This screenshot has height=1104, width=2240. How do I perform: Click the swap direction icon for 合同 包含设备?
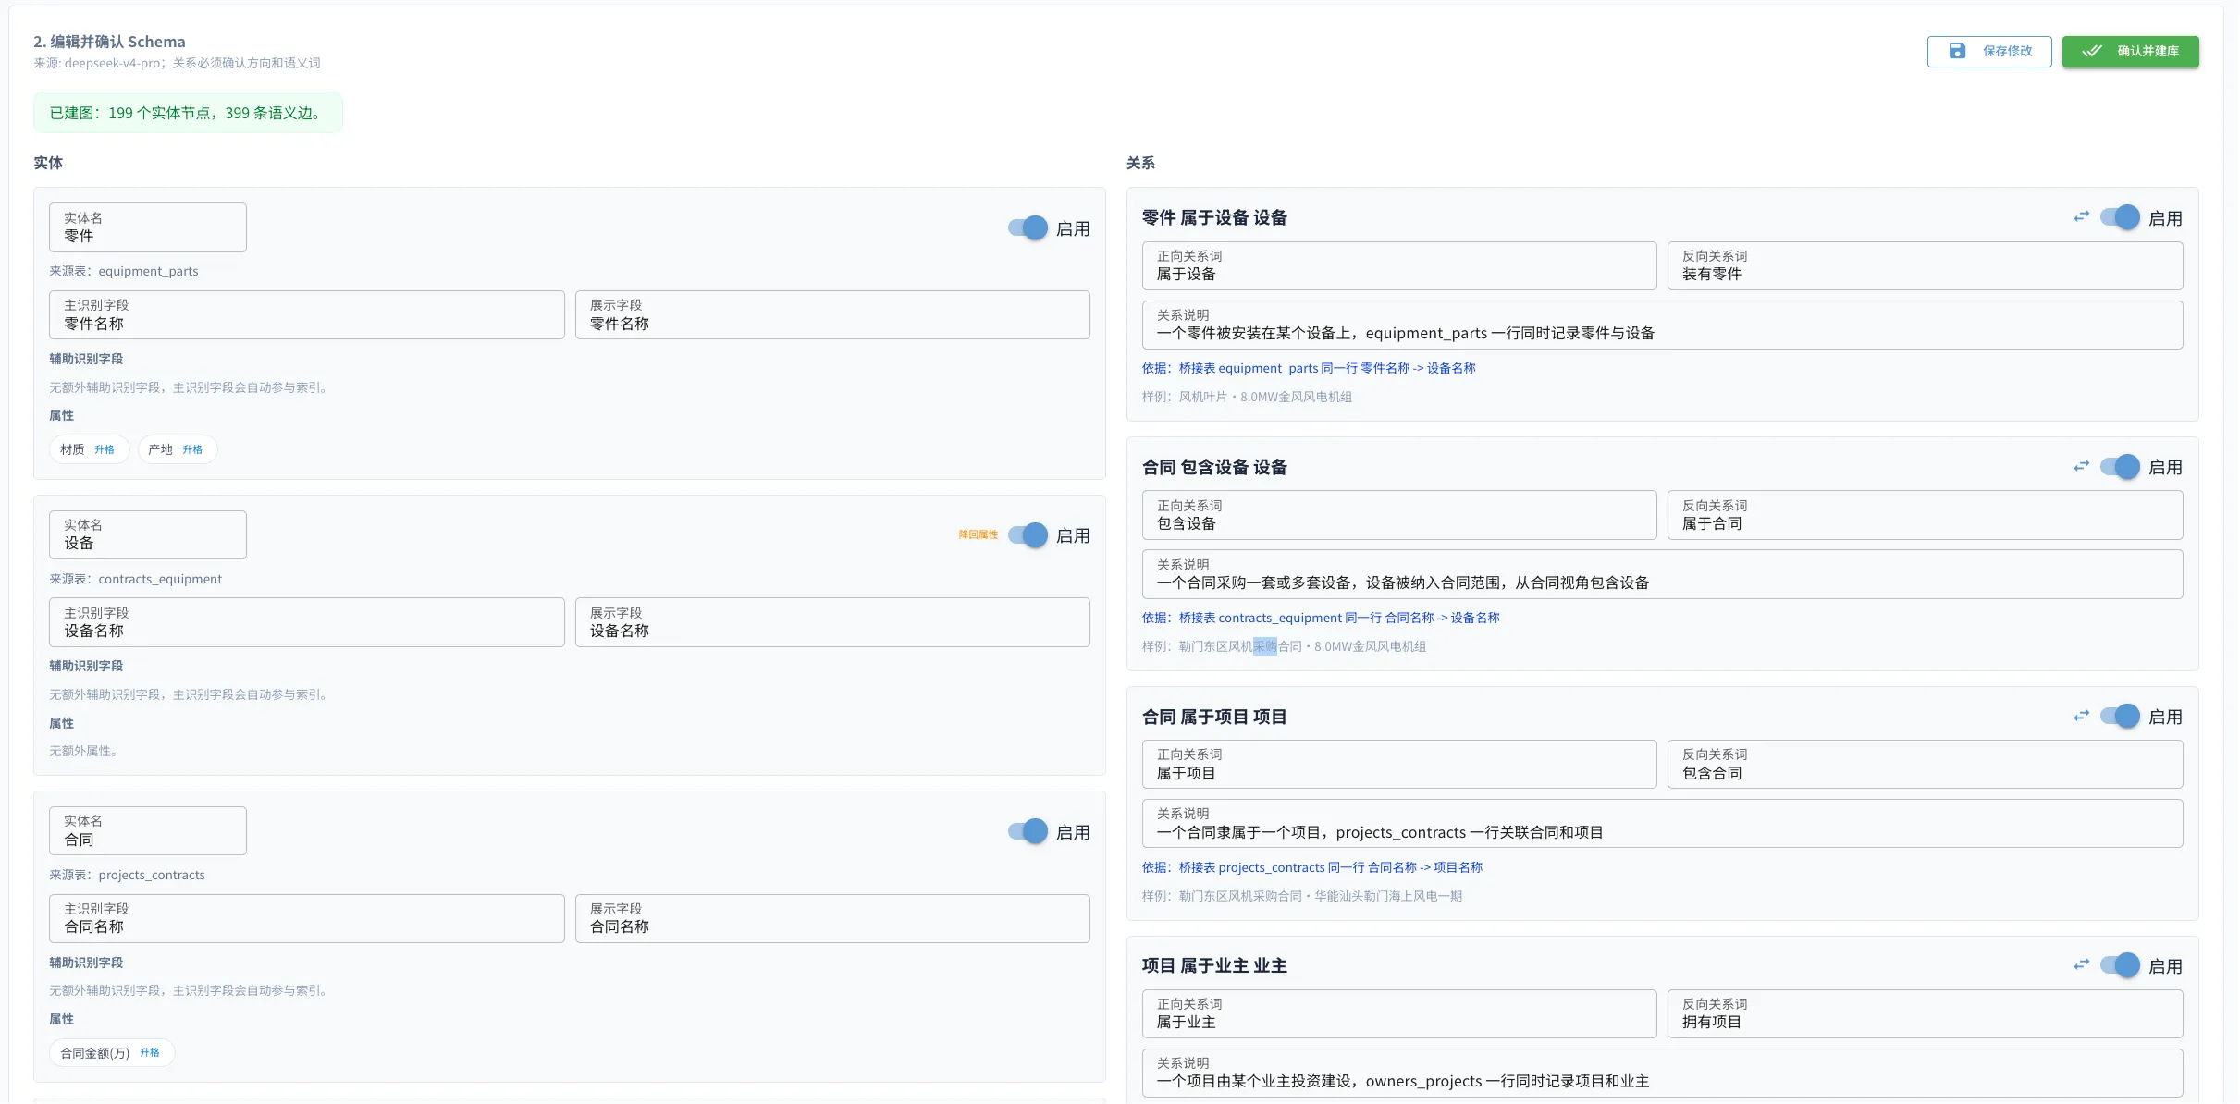[2081, 467]
